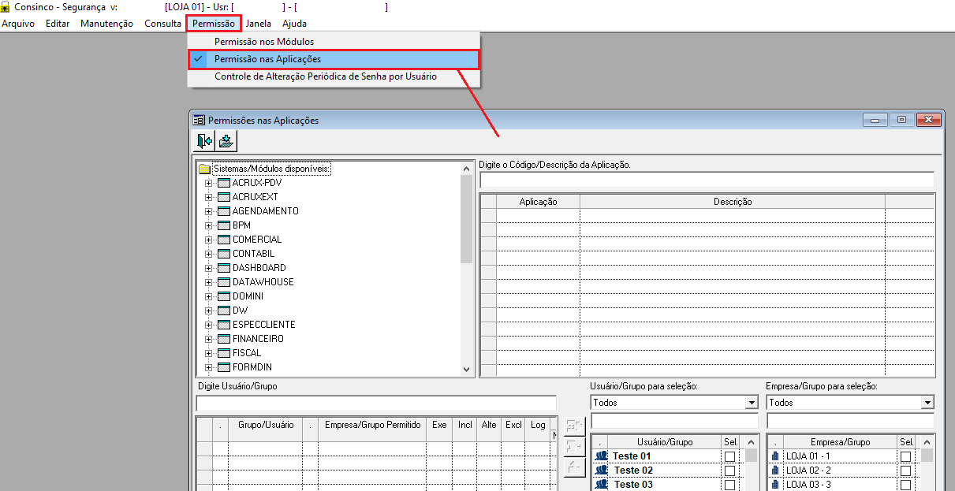Select the FORMDIN module tree item
The width and height of the screenshot is (955, 491).
click(252, 367)
